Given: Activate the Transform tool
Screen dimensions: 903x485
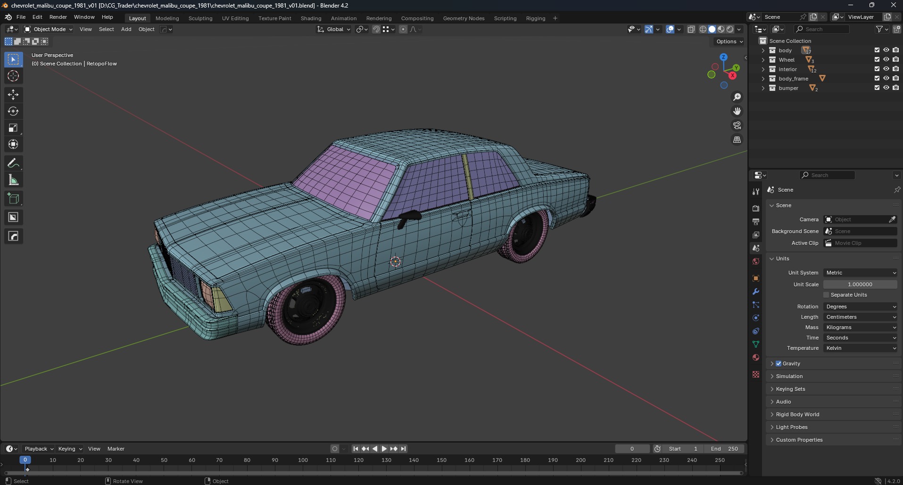Looking at the screenshot, I should coord(13,144).
